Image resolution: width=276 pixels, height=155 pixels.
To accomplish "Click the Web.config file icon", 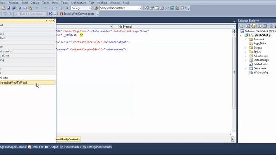I will [x=251, y=72].
